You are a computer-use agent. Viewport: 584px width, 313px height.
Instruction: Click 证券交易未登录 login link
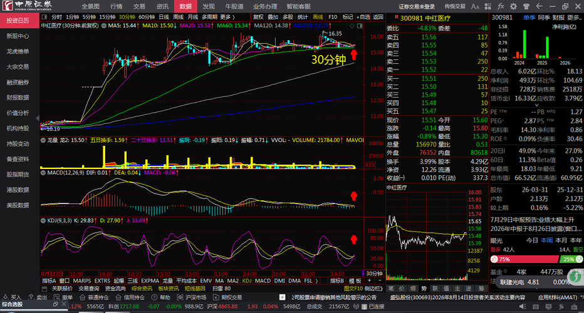[417, 6]
